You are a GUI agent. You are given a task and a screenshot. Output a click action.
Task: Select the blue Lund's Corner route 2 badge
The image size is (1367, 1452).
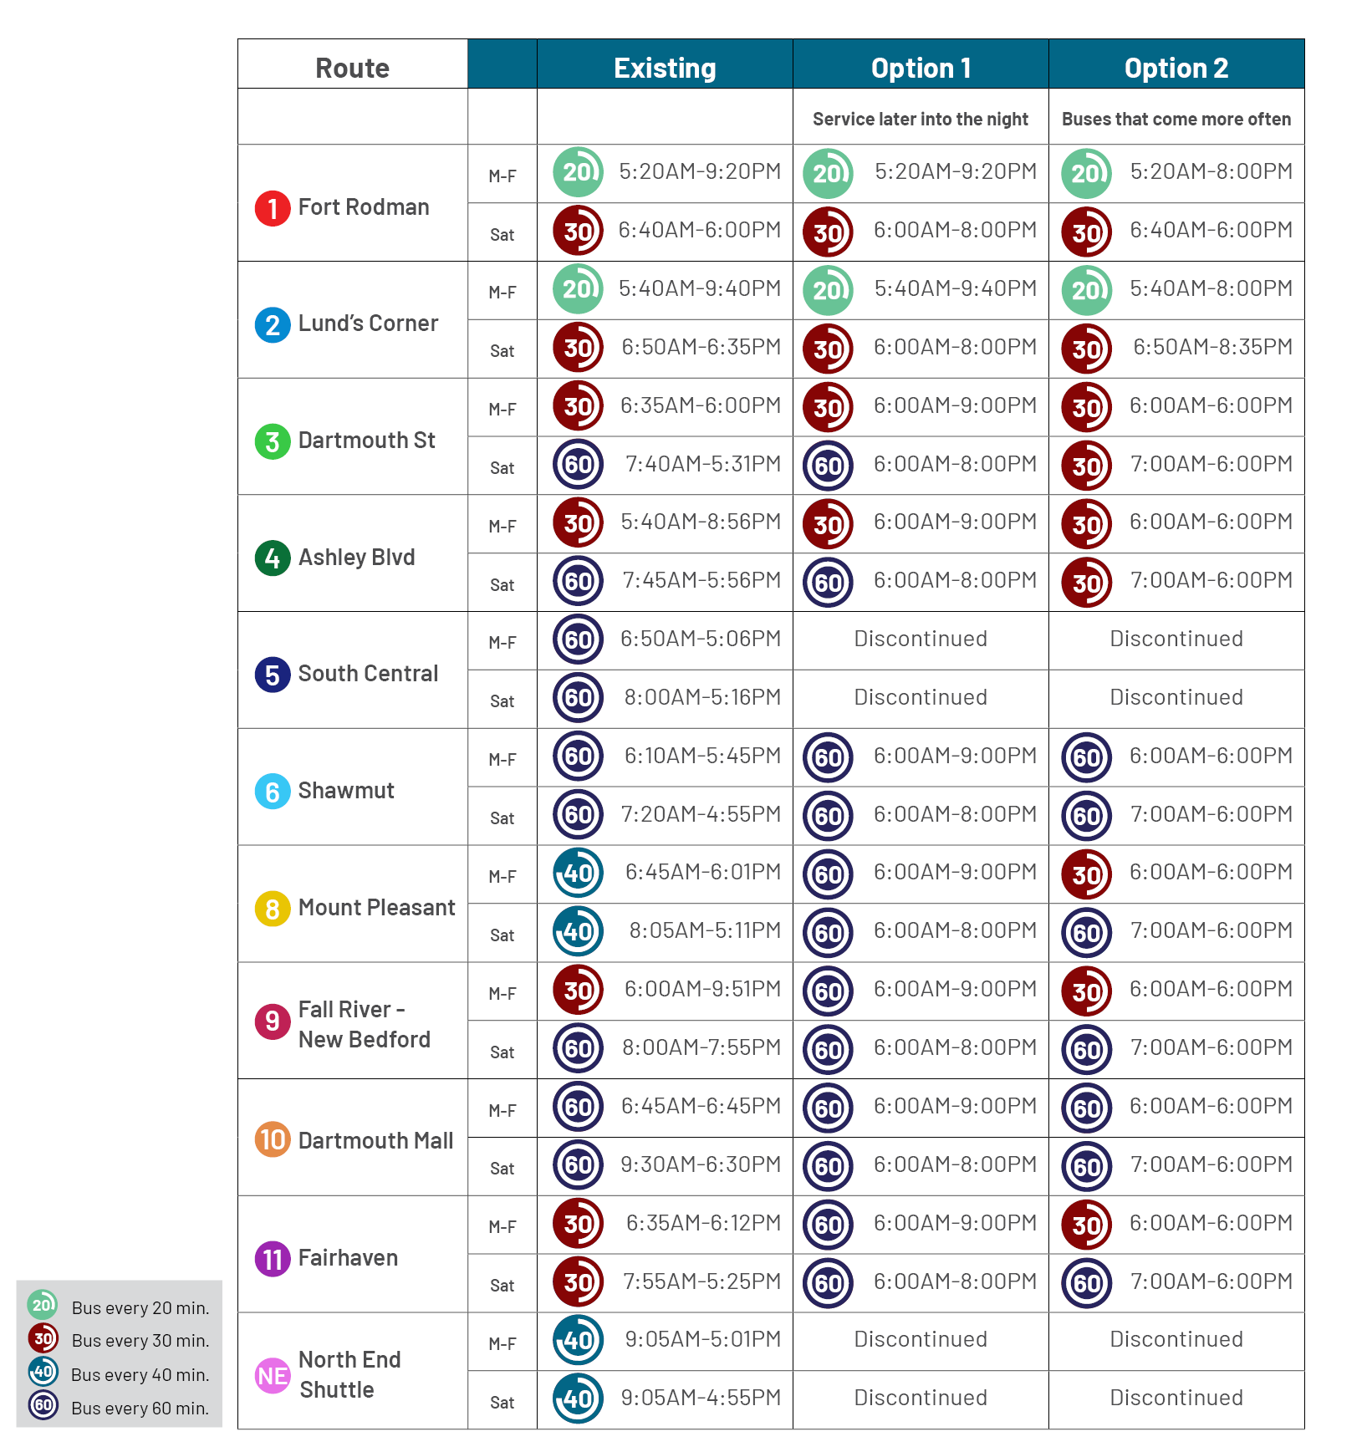coord(272,324)
